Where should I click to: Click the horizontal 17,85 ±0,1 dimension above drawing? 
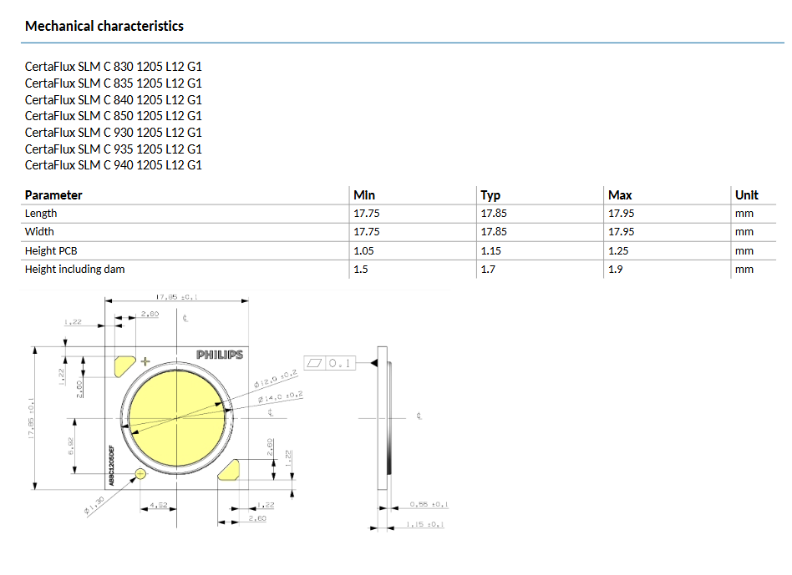click(177, 297)
